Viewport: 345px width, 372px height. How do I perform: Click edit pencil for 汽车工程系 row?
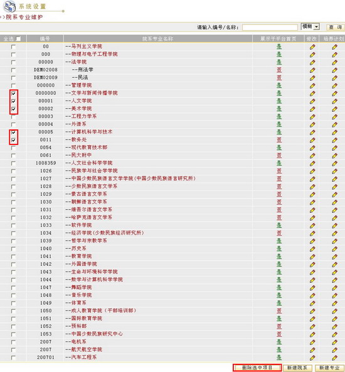(312, 358)
